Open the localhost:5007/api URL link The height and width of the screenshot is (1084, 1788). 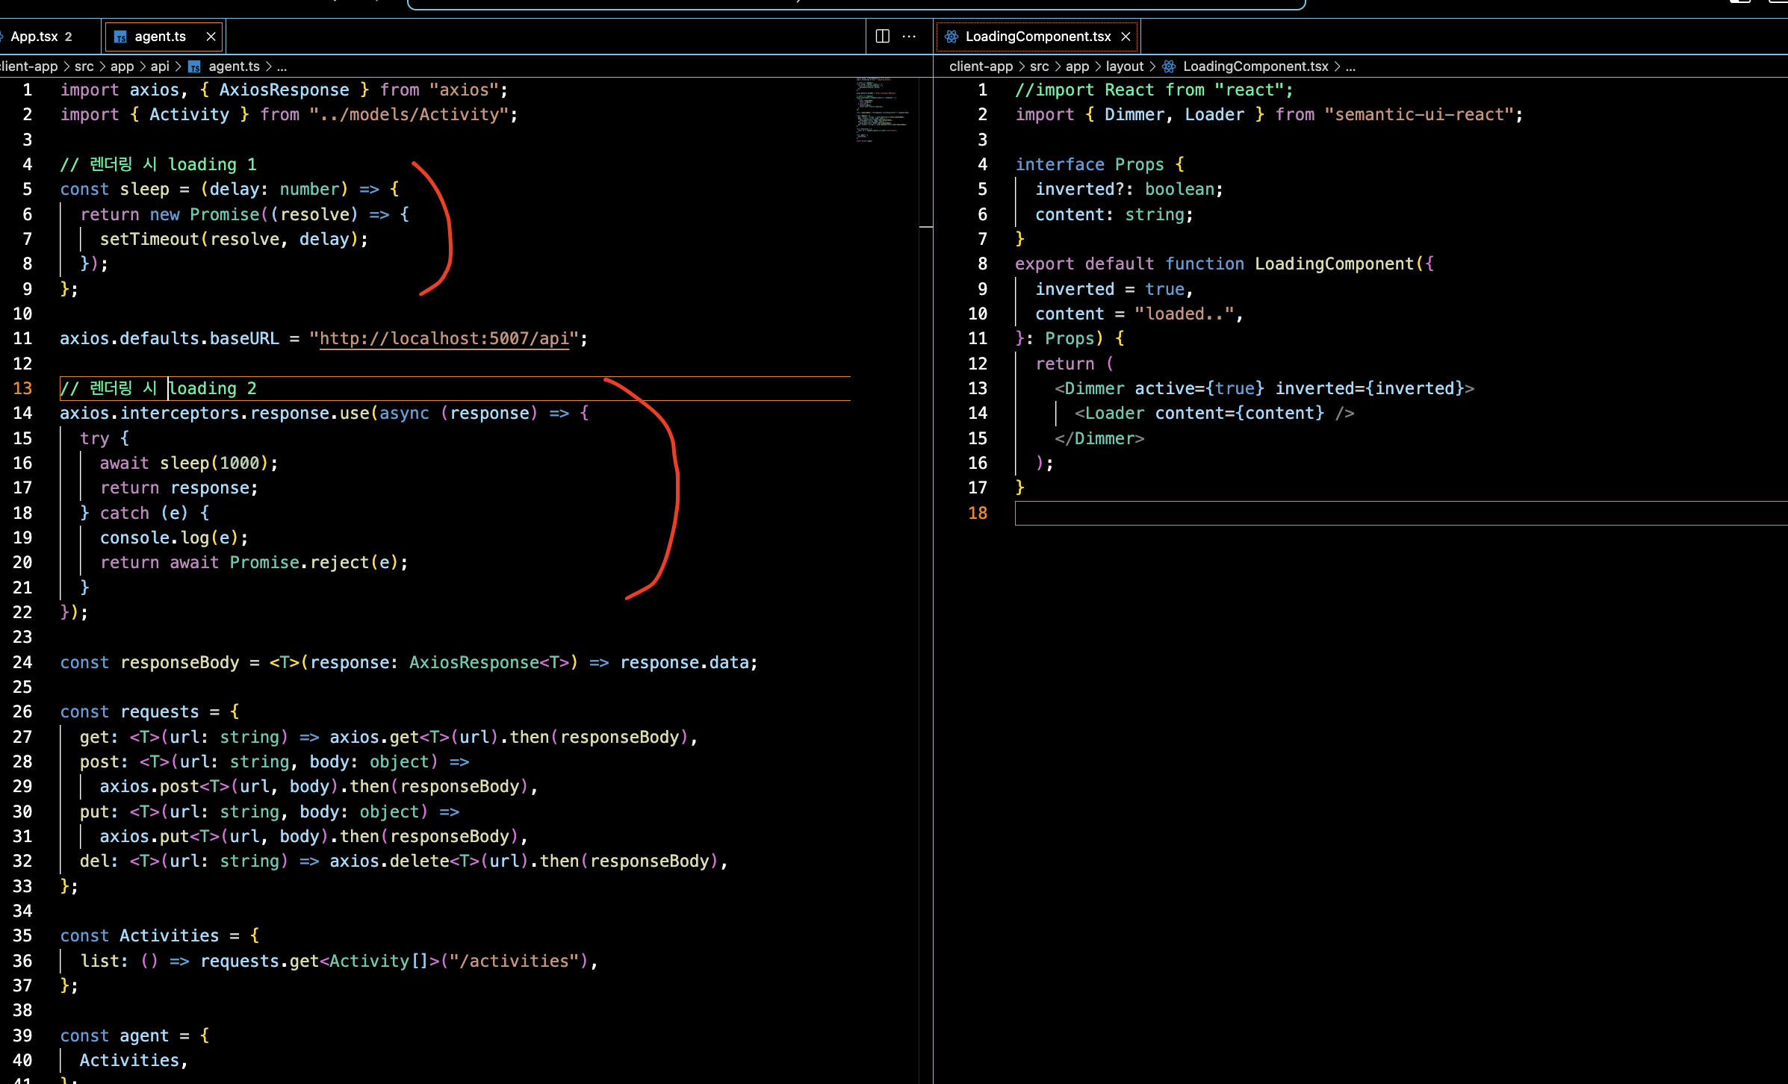tap(444, 338)
